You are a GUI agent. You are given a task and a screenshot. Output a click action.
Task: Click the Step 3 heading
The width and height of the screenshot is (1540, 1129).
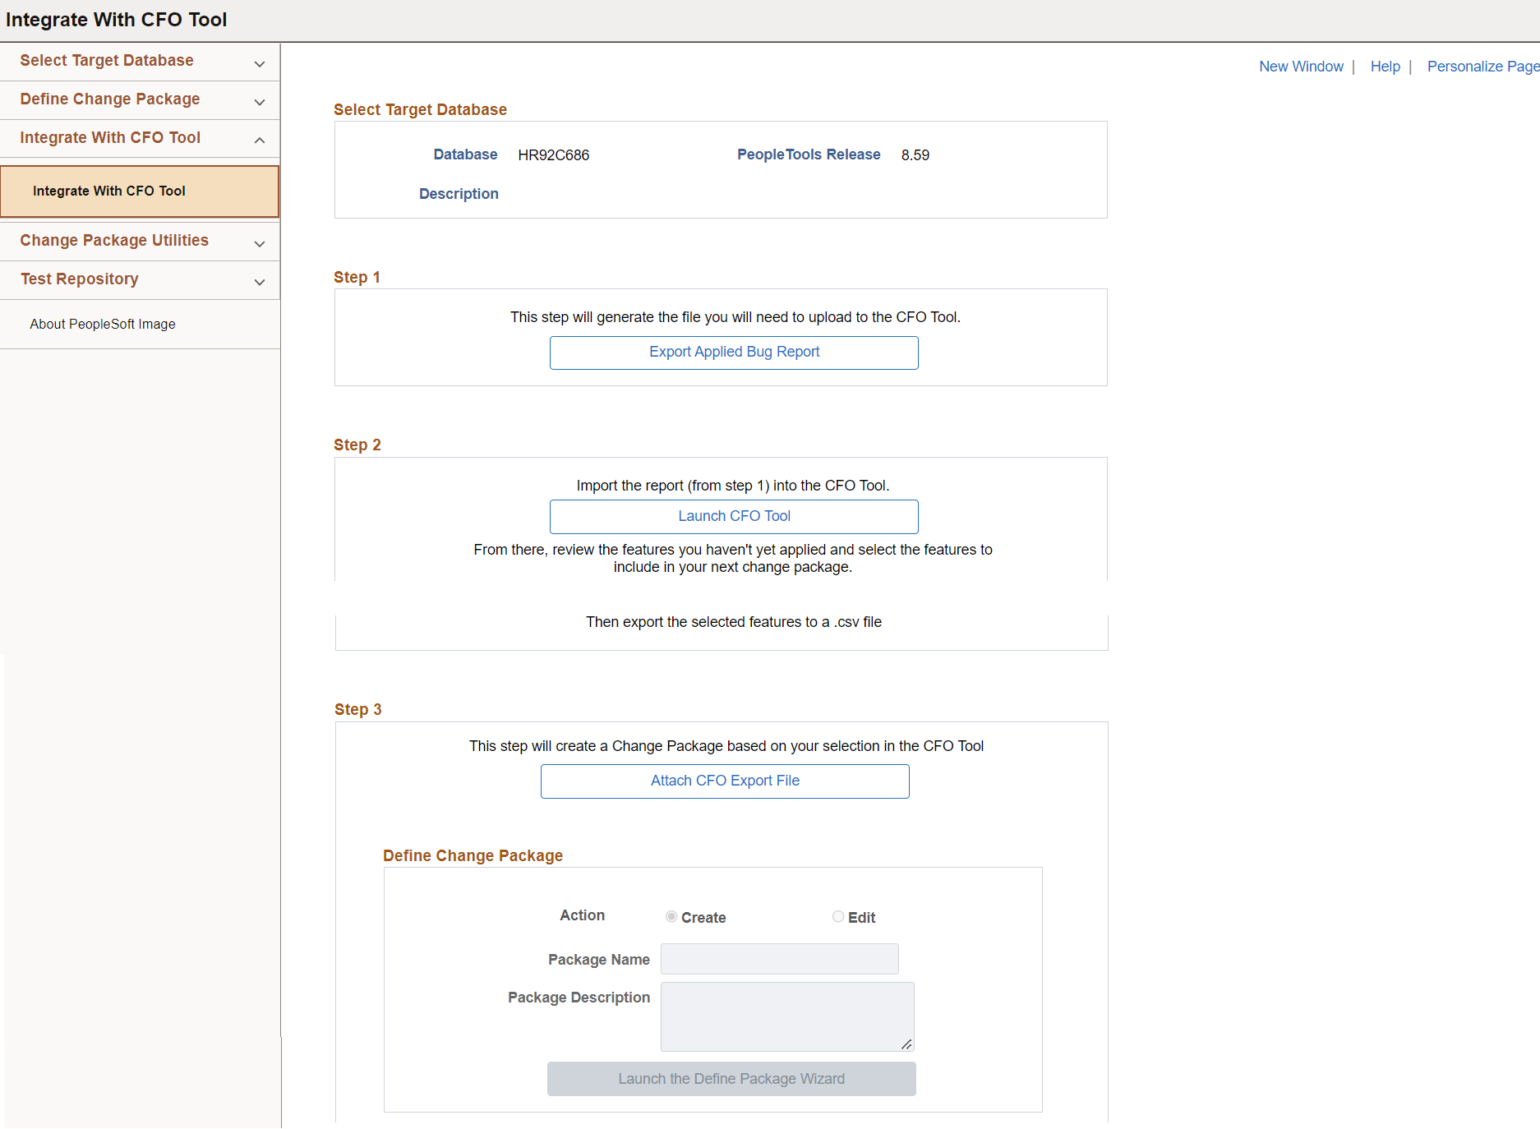tap(358, 709)
